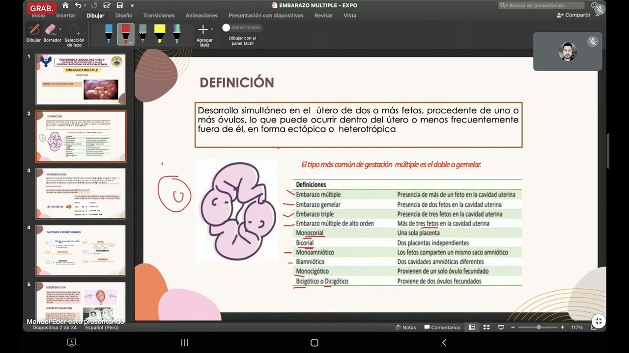Adjust the zoom slider handle
Viewport: 629px width, 353px height.
[x=539, y=328]
